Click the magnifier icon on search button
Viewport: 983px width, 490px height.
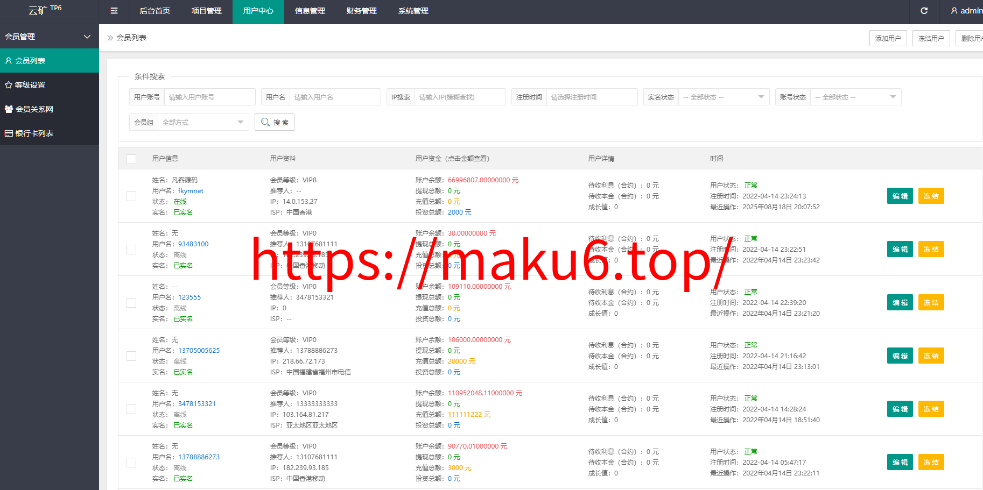click(x=265, y=122)
